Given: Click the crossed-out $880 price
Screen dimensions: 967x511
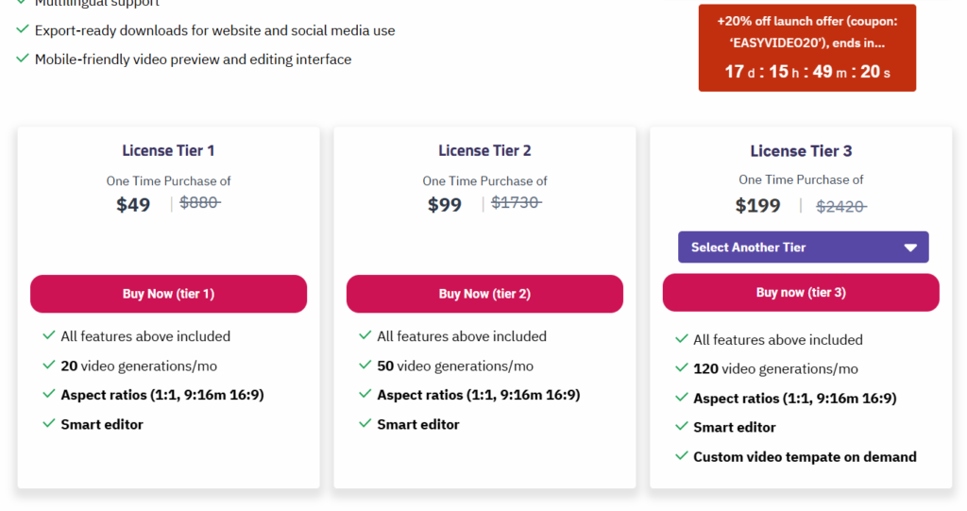Looking at the screenshot, I should (200, 202).
